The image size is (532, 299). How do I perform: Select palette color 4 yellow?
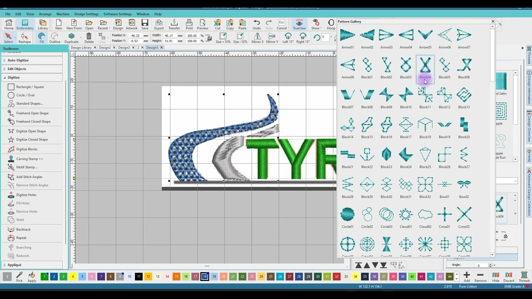pos(73,277)
